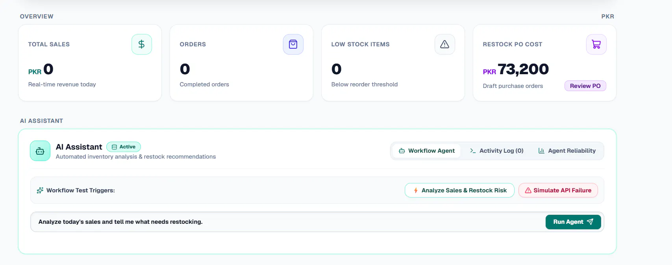The width and height of the screenshot is (672, 265).
Task: Click the 'TOTAL SALES' card title
Action: [49, 44]
